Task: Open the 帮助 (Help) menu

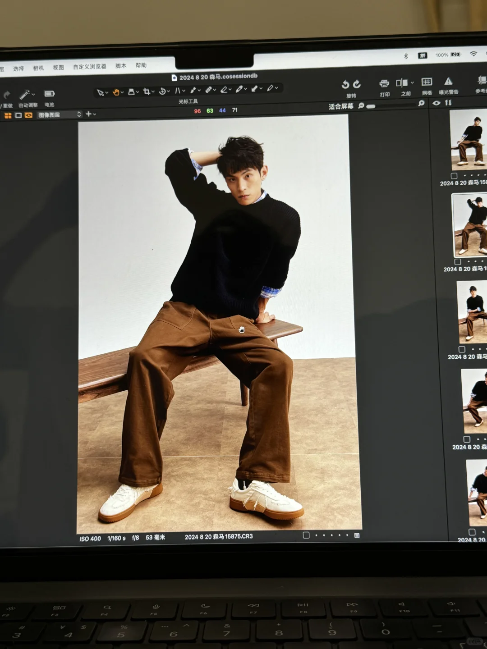Action: point(141,65)
